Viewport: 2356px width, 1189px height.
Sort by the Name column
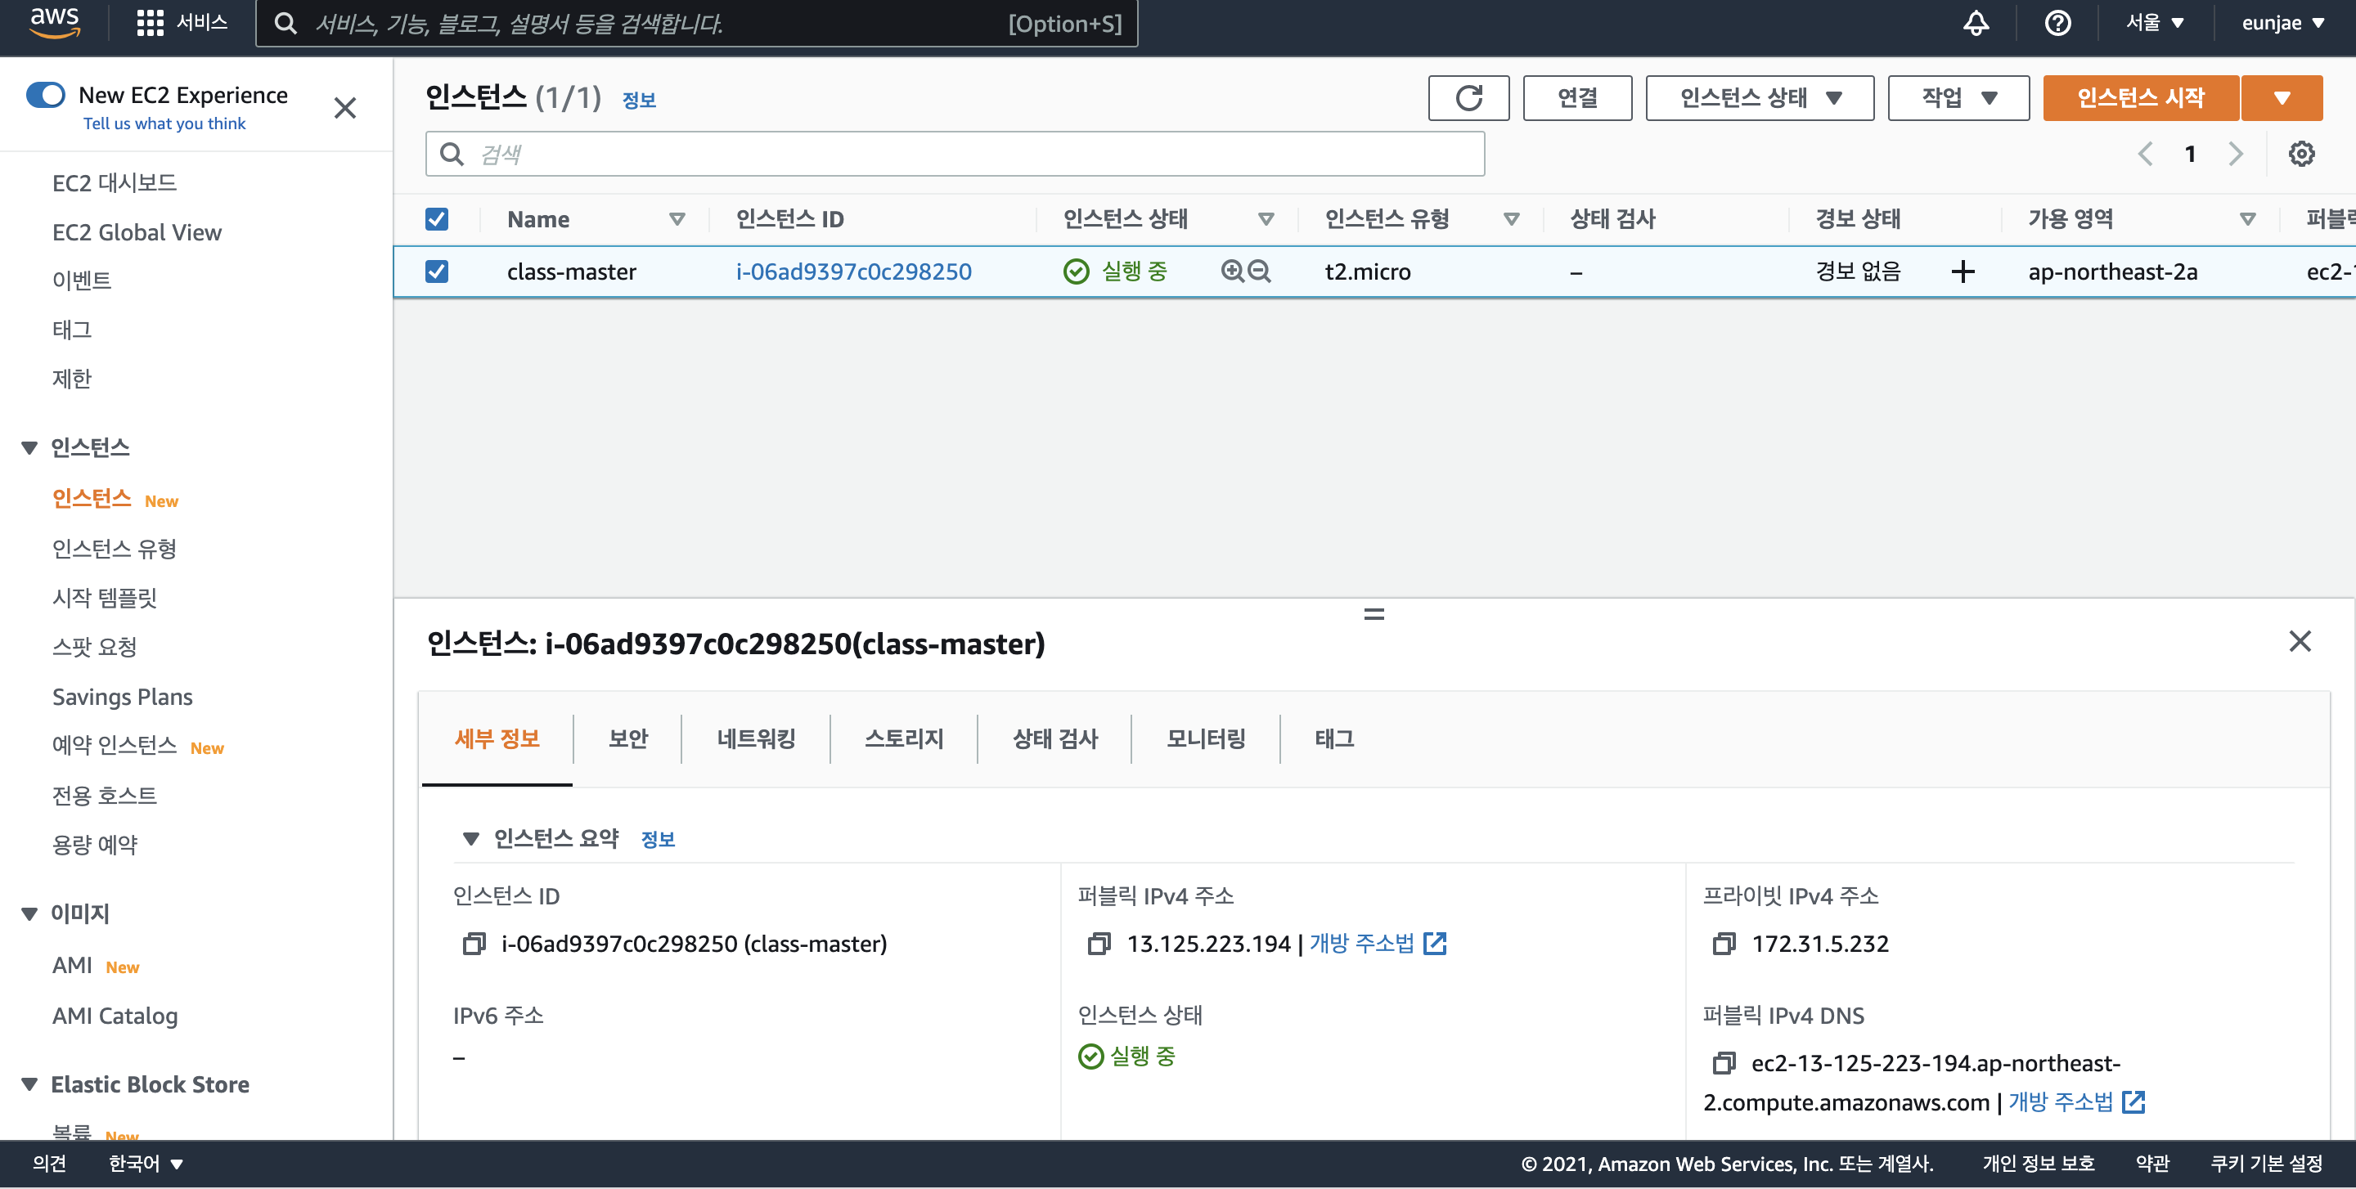tap(677, 219)
